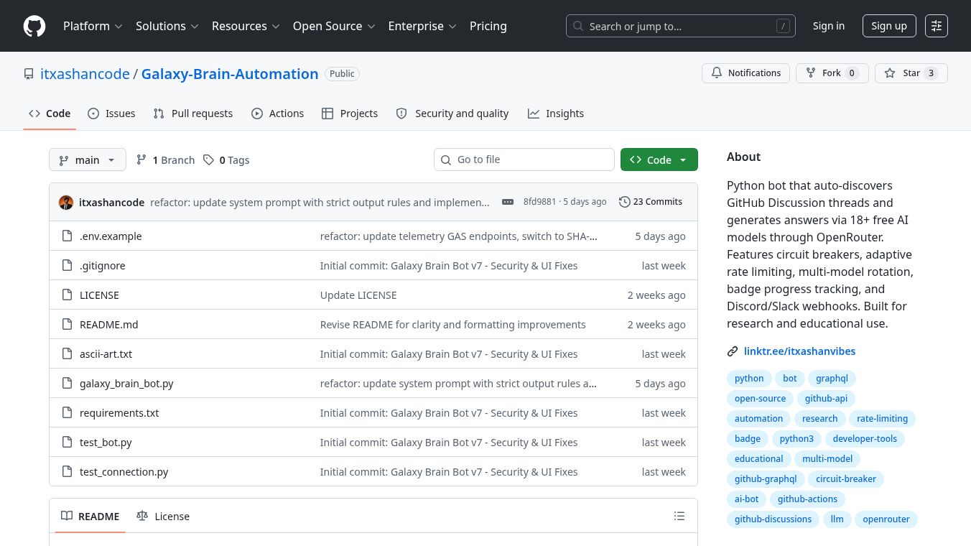Click file icon beside test_connection.py
Image resolution: width=971 pixels, height=546 pixels.
click(67, 472)
